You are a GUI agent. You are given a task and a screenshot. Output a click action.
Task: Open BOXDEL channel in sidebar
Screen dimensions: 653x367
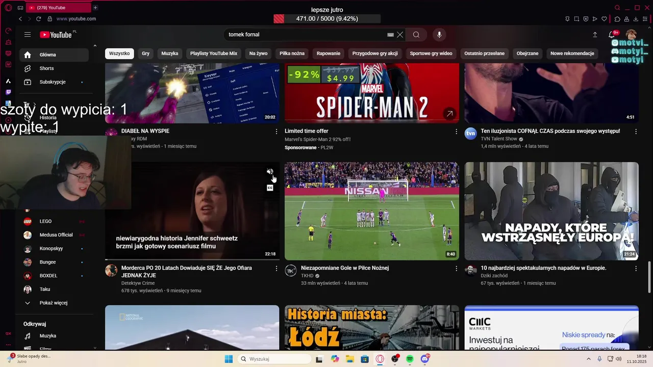[53, 276]
